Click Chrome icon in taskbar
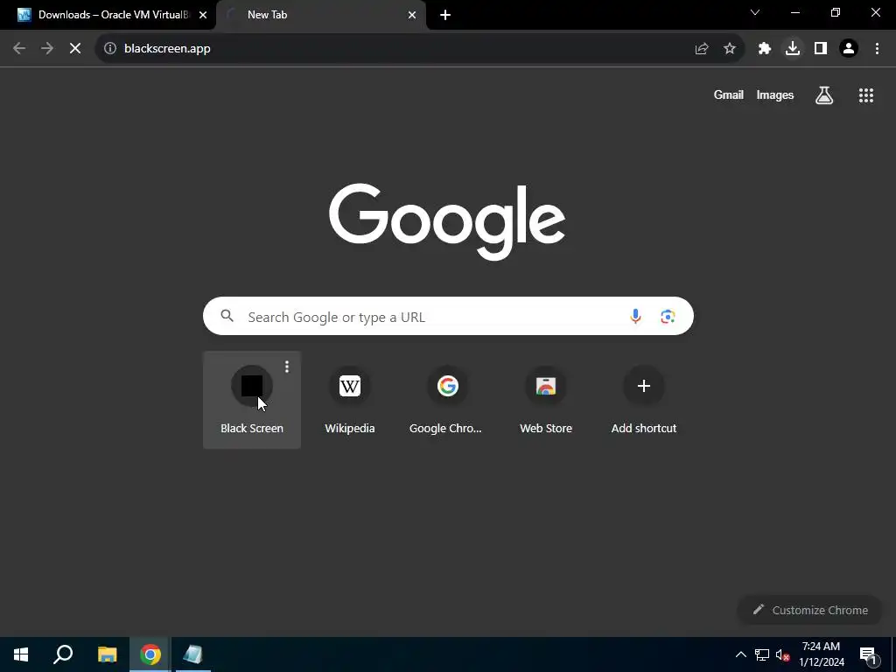This screenshot has height=672, width=896. [x=150, y=654]
